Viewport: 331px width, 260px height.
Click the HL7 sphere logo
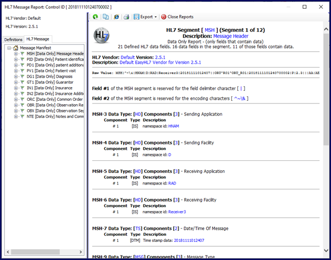[x=102, y=35]
